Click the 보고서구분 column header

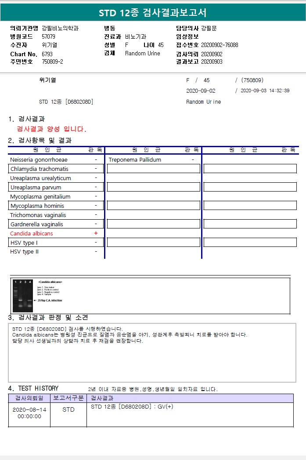pyautogui.click(x=68, y=398)
